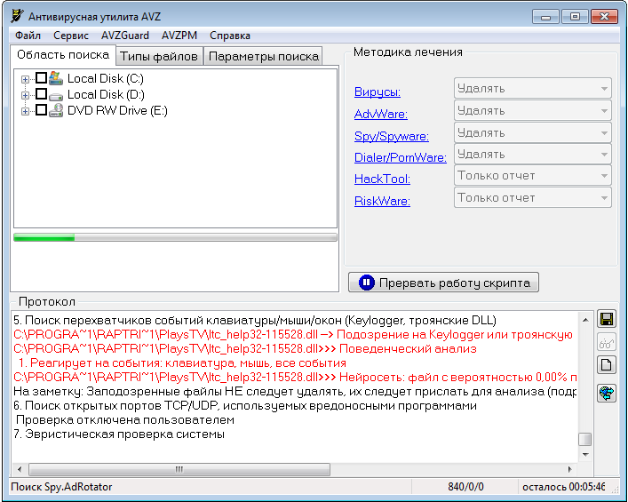The width and height of the screenshot is (628, 502).
Task: Click the protocol vertical scrollbar thumb
Action: click(x=585, y=439)
